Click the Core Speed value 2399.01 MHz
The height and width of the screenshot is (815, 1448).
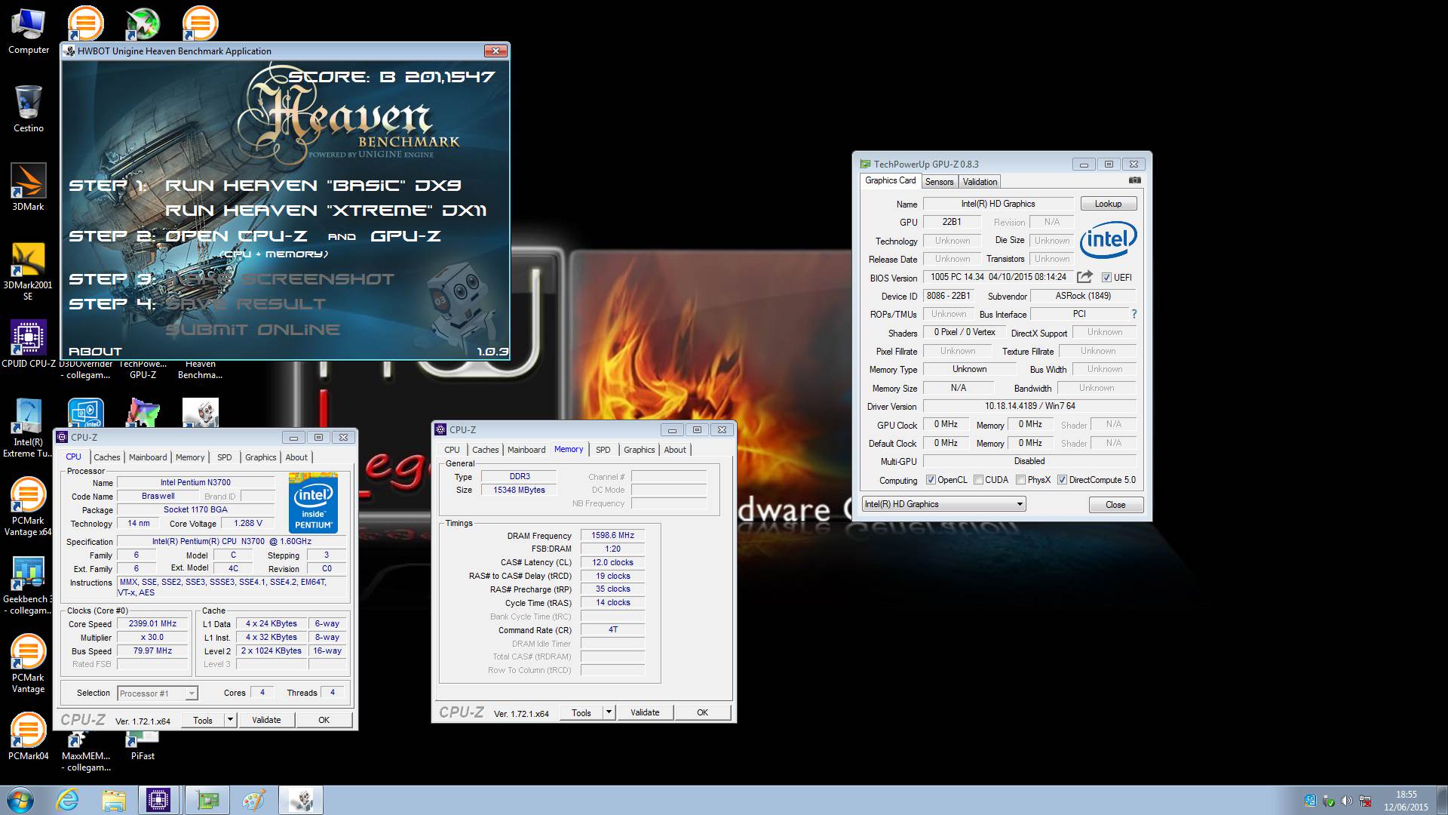point(152,624)
